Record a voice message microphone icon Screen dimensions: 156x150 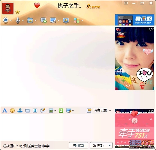(x=35, y=110)
